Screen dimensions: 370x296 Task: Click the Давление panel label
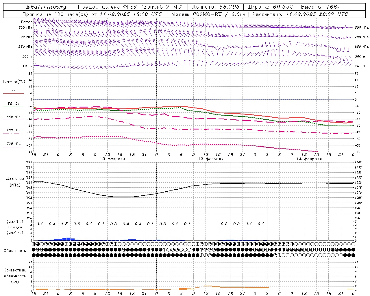[x=15, y=179]
